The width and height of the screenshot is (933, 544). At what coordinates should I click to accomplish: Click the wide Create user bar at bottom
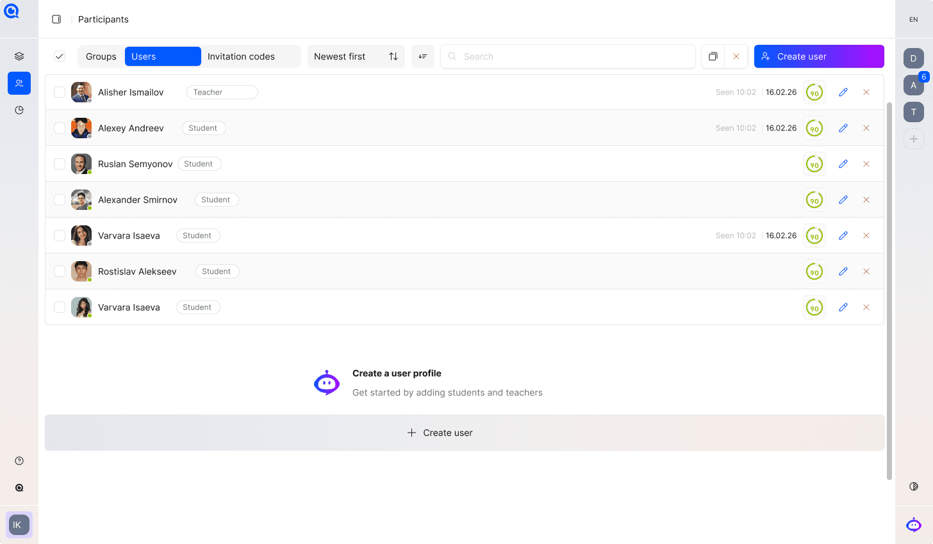tap(465, 433)
